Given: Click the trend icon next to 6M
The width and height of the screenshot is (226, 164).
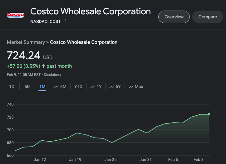Looking at the screenshot, I should (56, 87).
